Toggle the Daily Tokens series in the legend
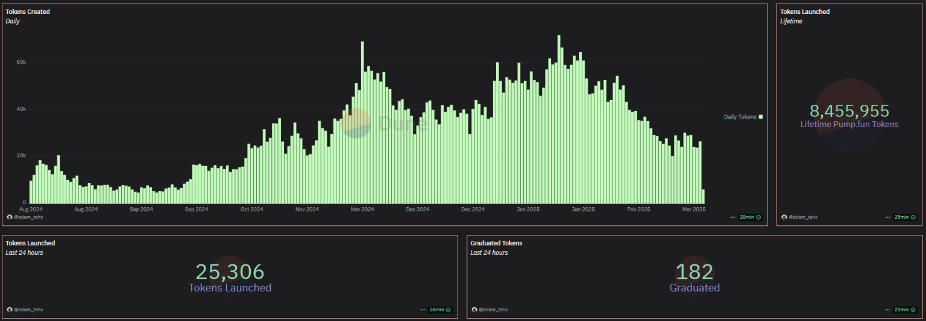The width and height of the screenshot is (926, 321). click(x=740, y=117)
